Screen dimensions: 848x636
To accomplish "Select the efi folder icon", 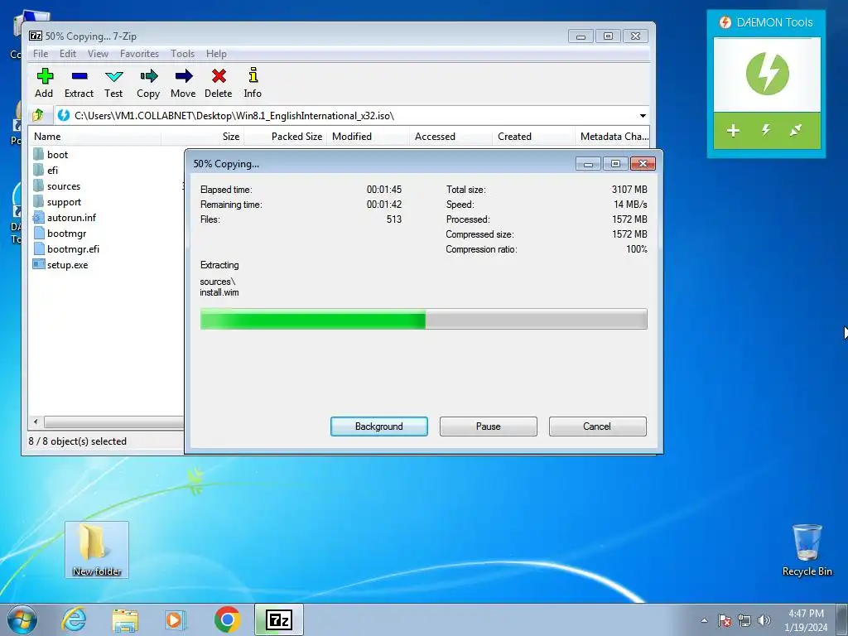I will coord(38,170).
